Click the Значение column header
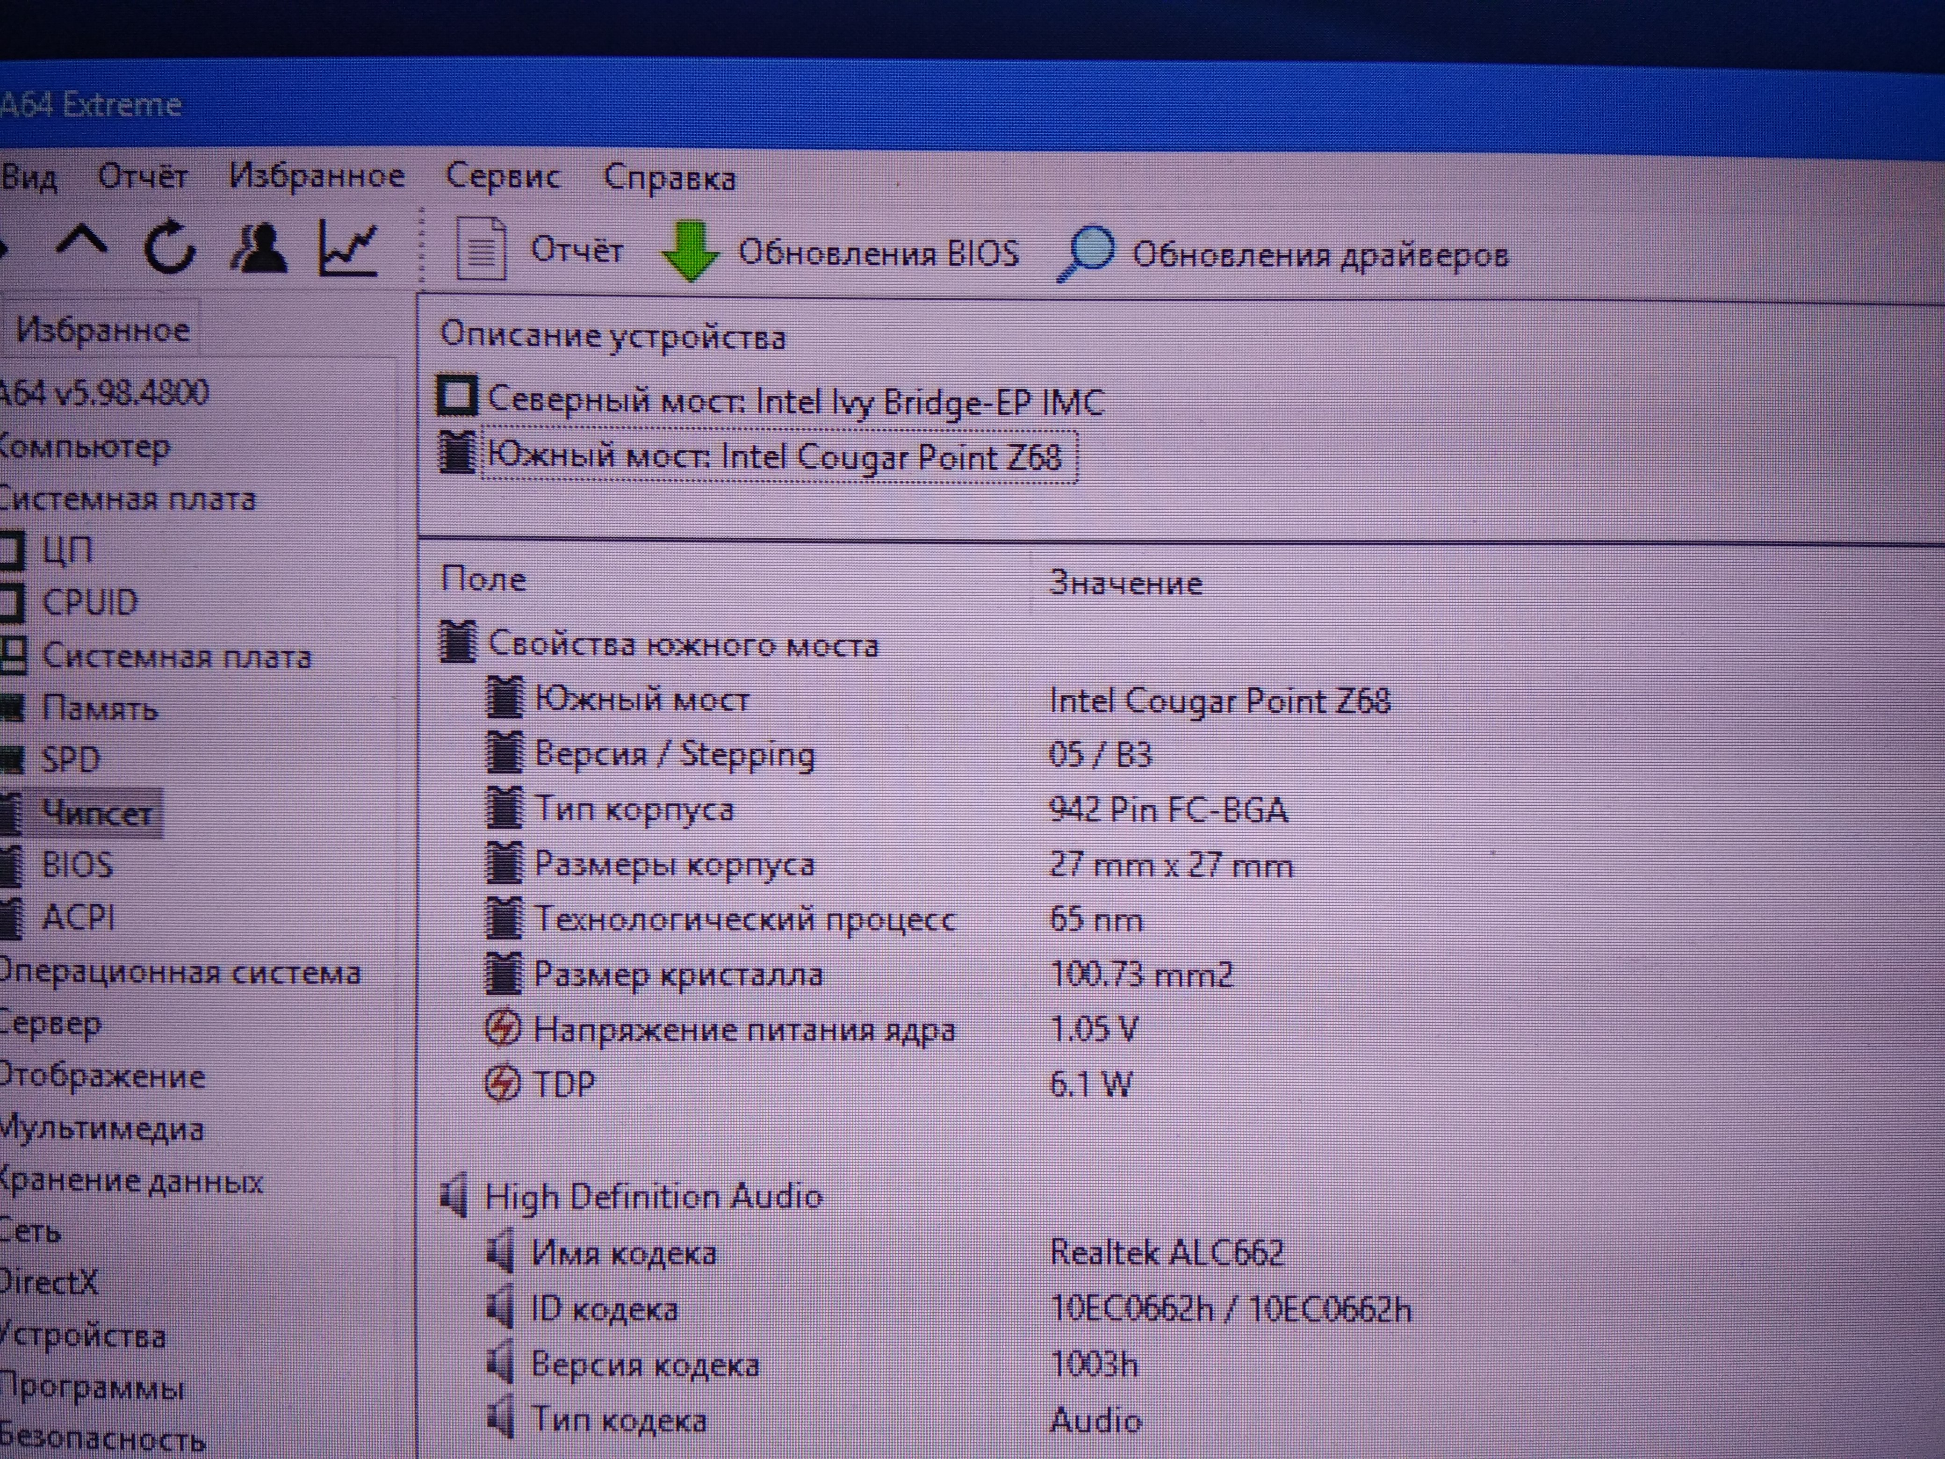This screenshot has width=1945, height=1459. tap(1125, 583)
